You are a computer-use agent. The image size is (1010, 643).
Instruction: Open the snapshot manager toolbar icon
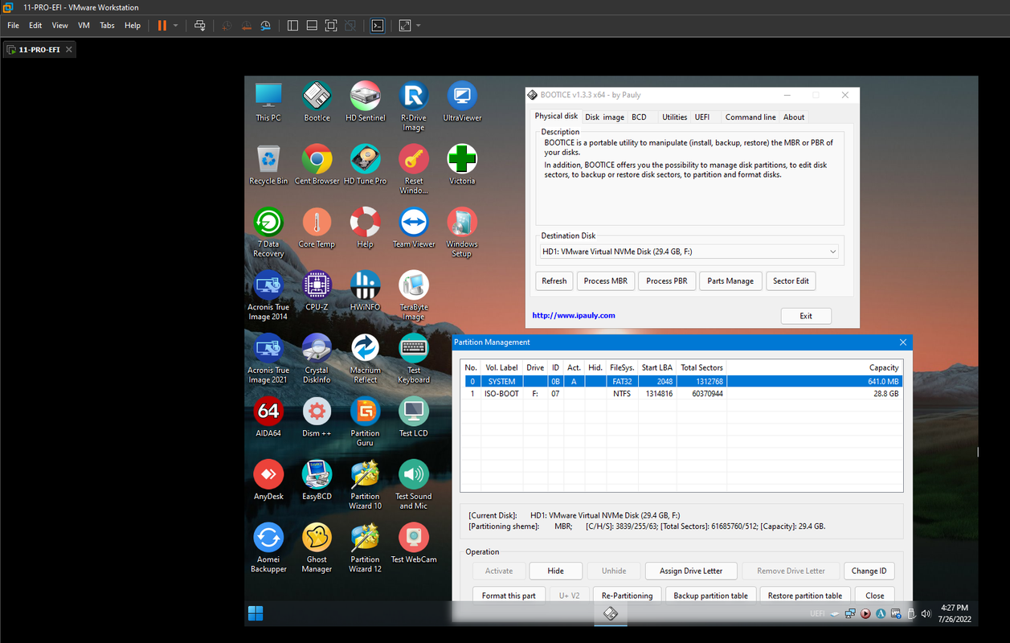(x=265, y=26)
